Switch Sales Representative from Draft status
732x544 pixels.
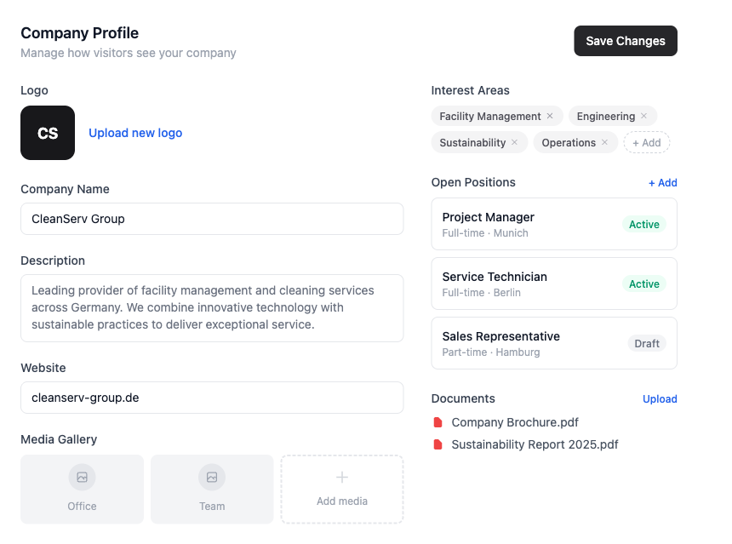point(647,343)
